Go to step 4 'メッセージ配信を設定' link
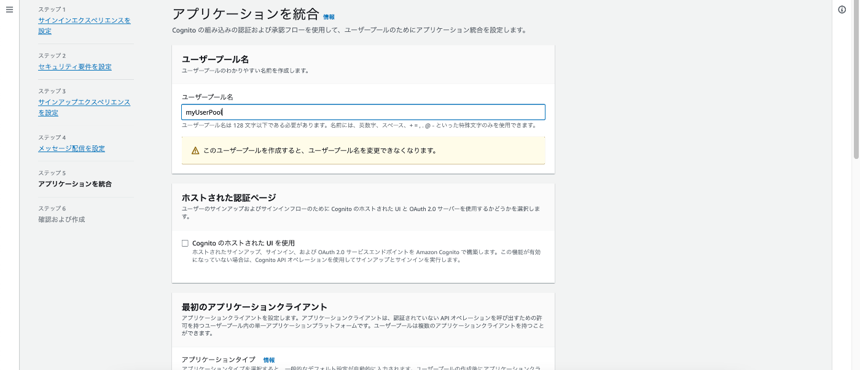 (x=71, y=148)
